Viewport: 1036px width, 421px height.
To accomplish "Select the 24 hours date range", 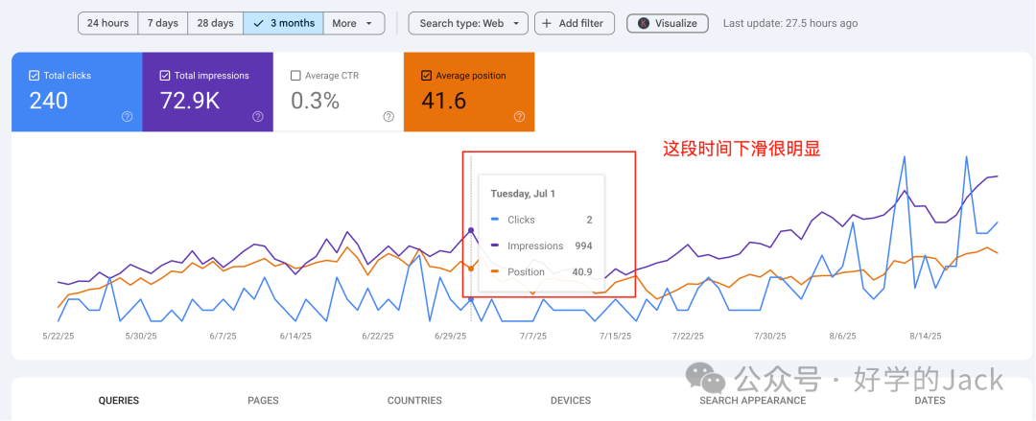I will click(107, 23).
